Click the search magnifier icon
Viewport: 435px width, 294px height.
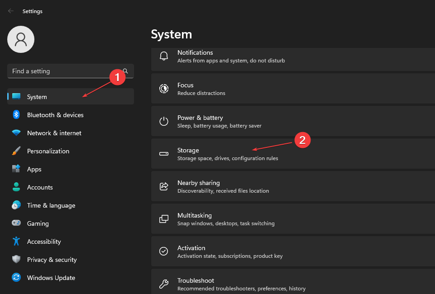point(125,71)
